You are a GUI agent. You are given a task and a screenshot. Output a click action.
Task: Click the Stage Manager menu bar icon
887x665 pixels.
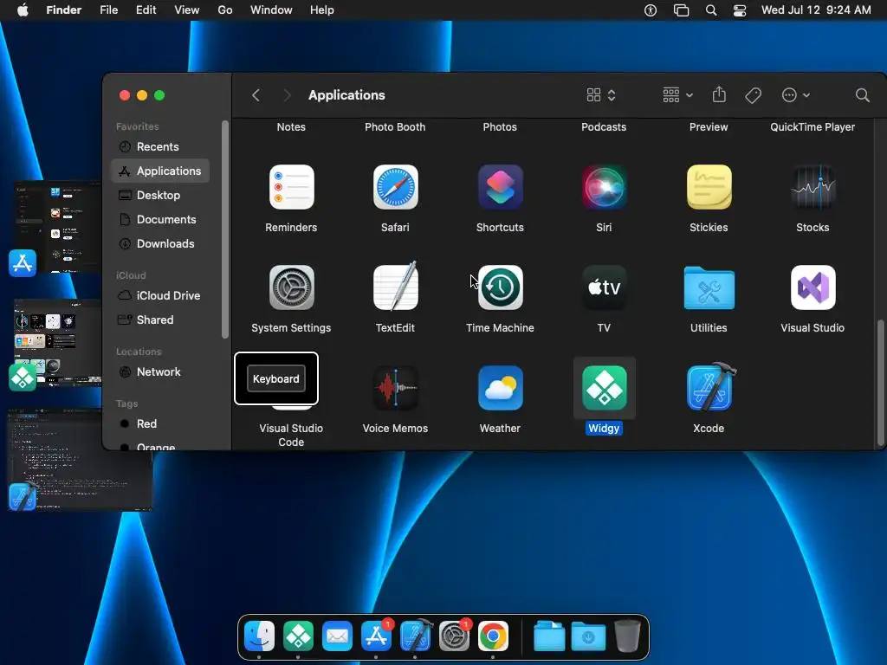(681, 10)
